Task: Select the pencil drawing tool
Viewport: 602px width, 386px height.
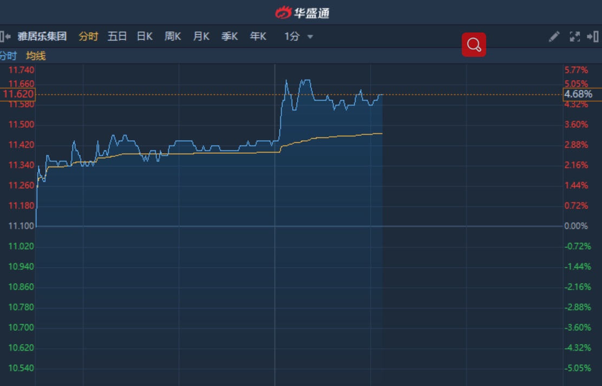Action: (554, 36)
